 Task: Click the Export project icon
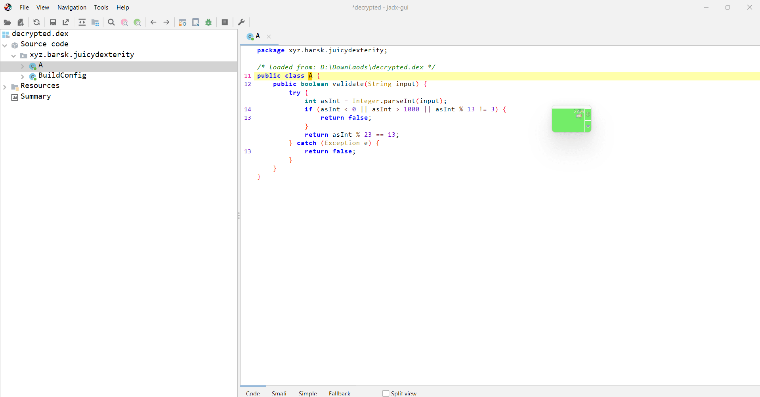pyautogui.click(x=66, y=23)
